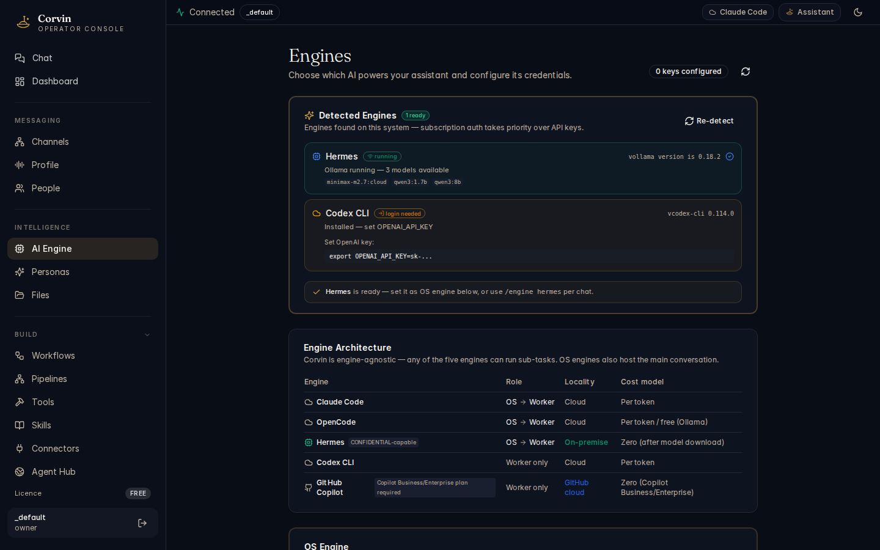Open Chat in the sidebar

[82, 58]
